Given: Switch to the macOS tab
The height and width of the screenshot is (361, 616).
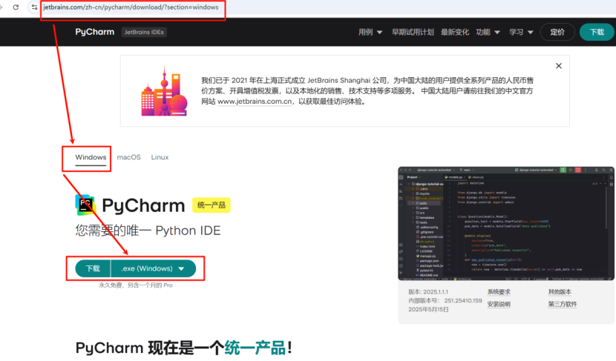Looking at the screenshot, I should coord(129,157).
